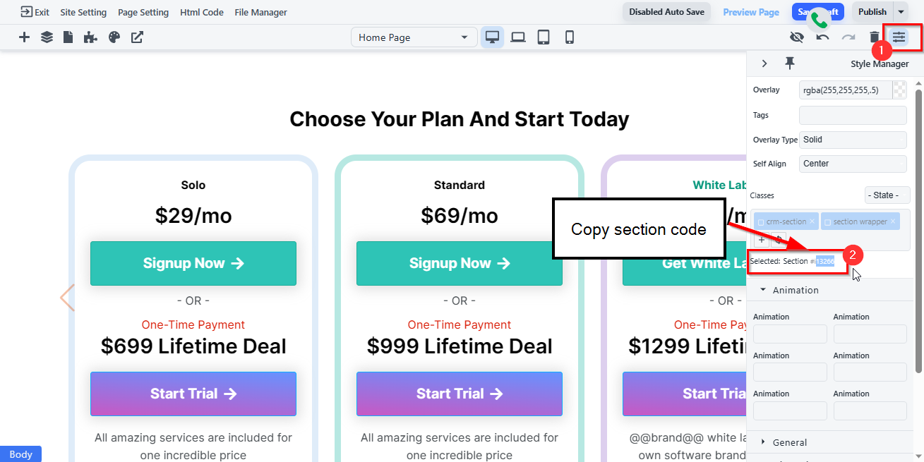Viewport: 924px width, 462px height.
Task: Click the trash delete icon
Action: point(875,37)
